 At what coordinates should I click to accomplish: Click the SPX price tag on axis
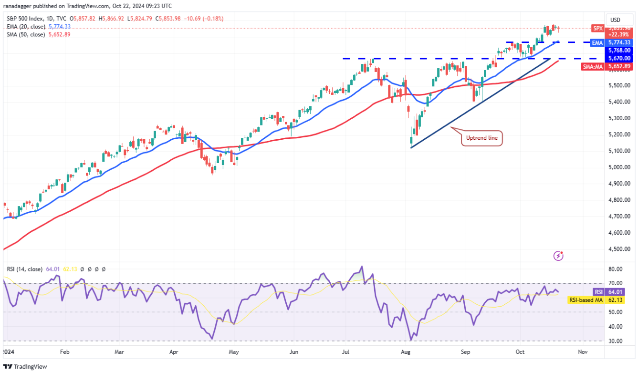pyautogui.click(x=597, y=28)
